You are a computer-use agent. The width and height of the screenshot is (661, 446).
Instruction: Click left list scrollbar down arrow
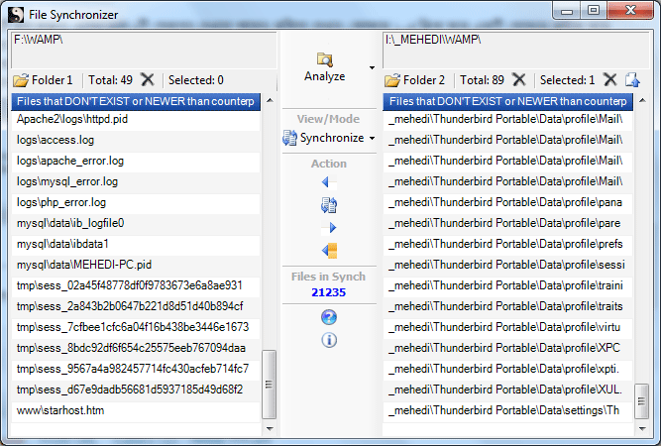point(270,429)
